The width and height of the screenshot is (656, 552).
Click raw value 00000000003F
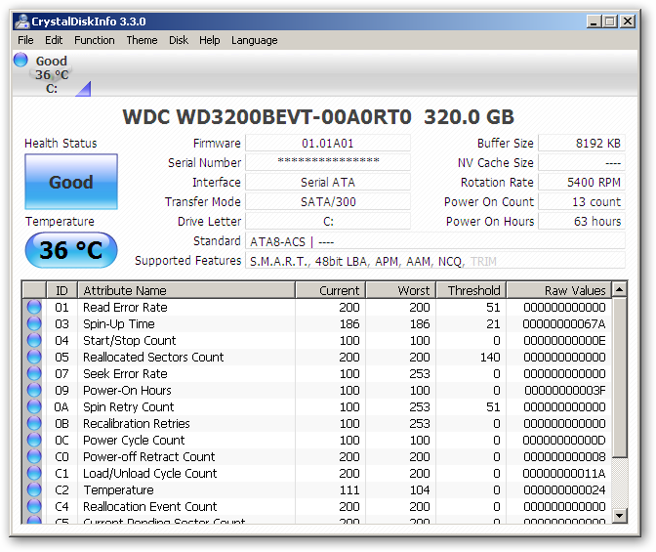tap(565, 391)
